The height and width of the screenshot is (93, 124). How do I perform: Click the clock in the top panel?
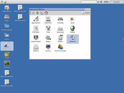pyautogui.click(x=117, y=2)
